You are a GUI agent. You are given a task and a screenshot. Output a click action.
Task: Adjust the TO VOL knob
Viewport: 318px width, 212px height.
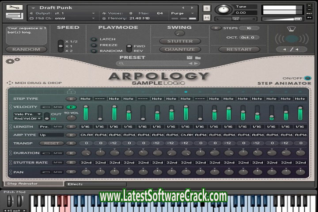point(71,117)
